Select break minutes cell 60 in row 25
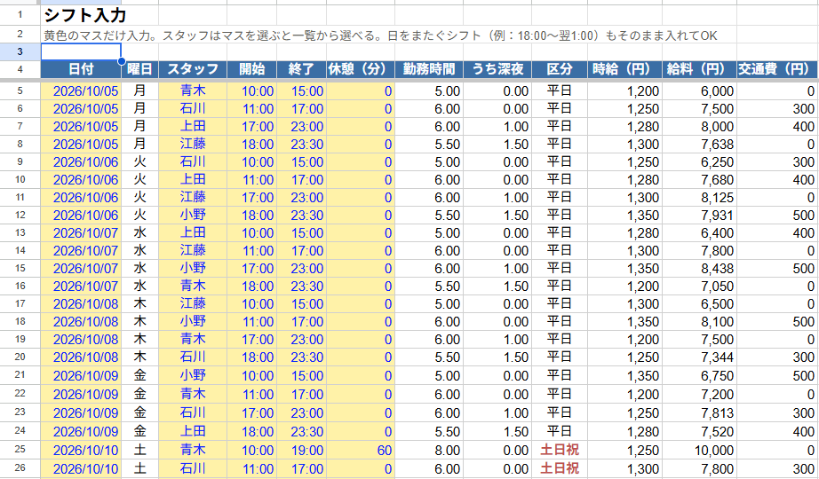Screen dimensions: 819x479 click(361, 450)
